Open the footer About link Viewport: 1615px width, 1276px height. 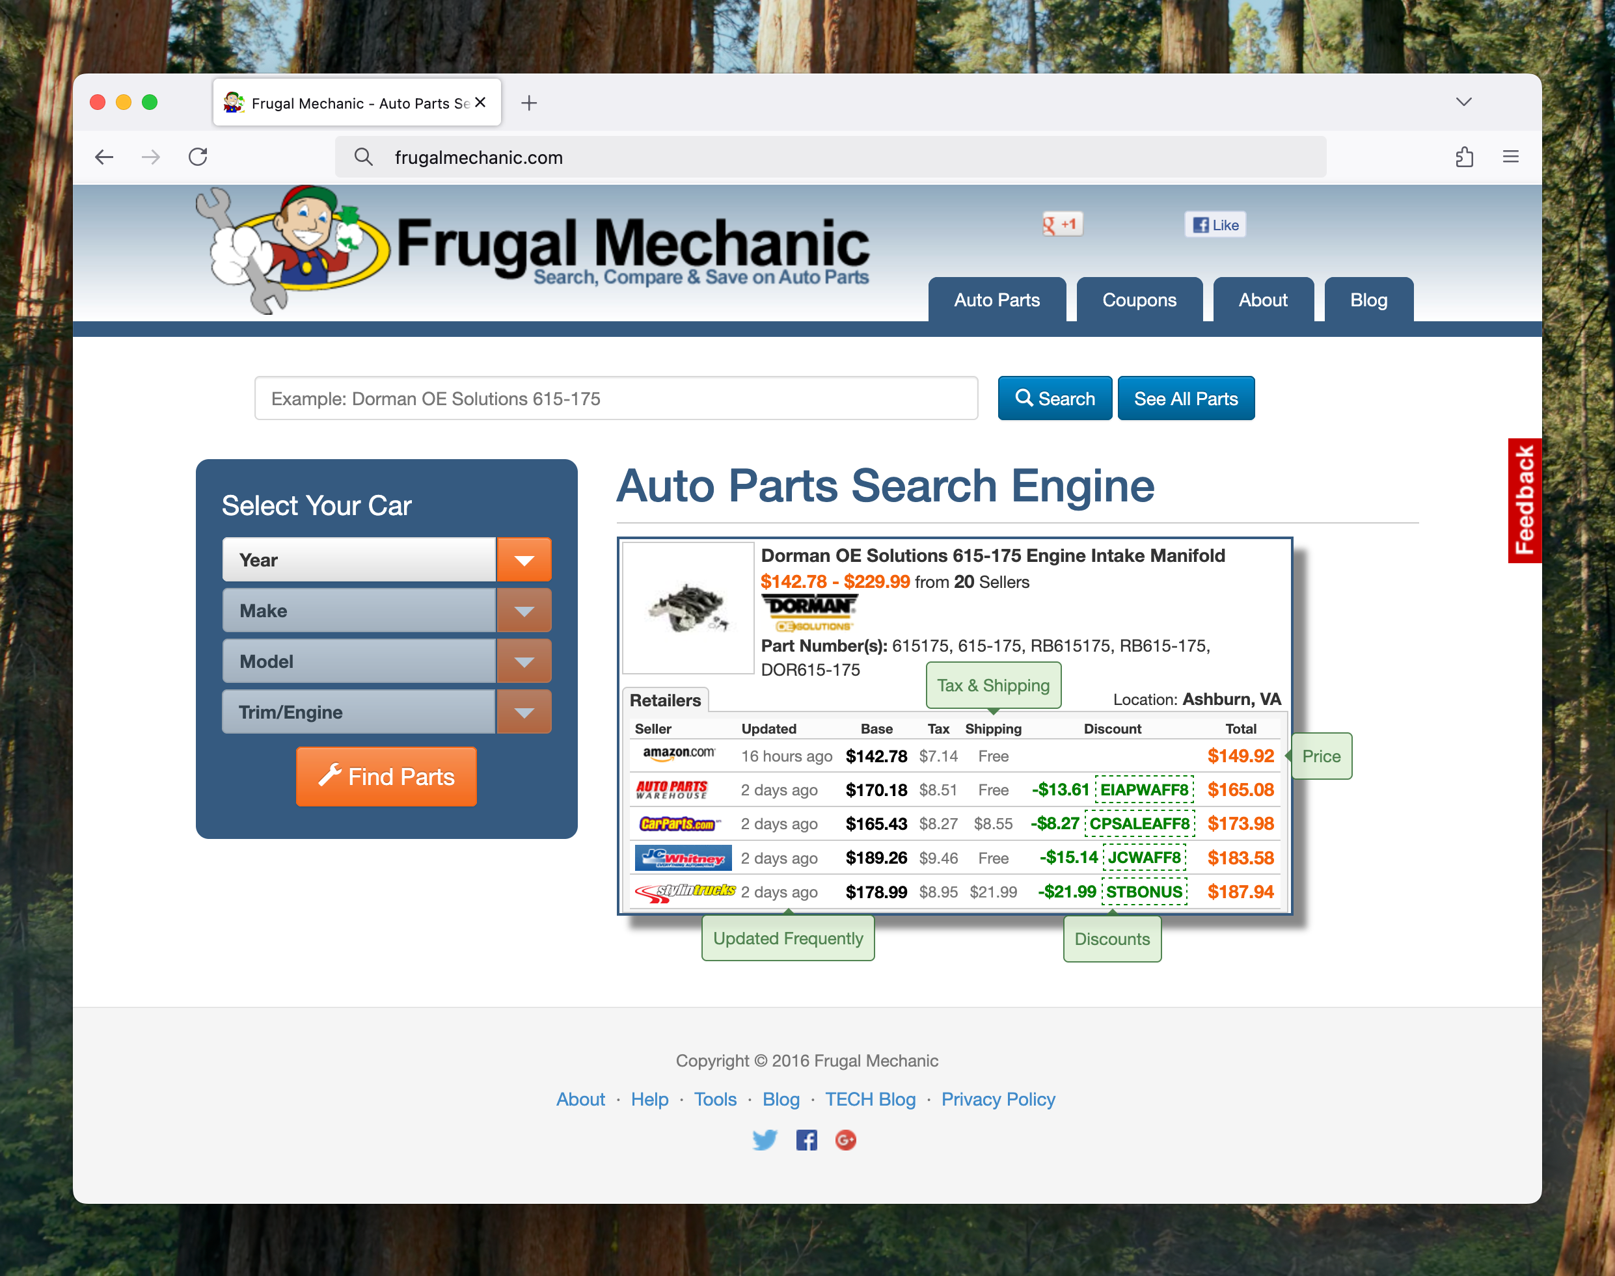(x=580, y=1099)
